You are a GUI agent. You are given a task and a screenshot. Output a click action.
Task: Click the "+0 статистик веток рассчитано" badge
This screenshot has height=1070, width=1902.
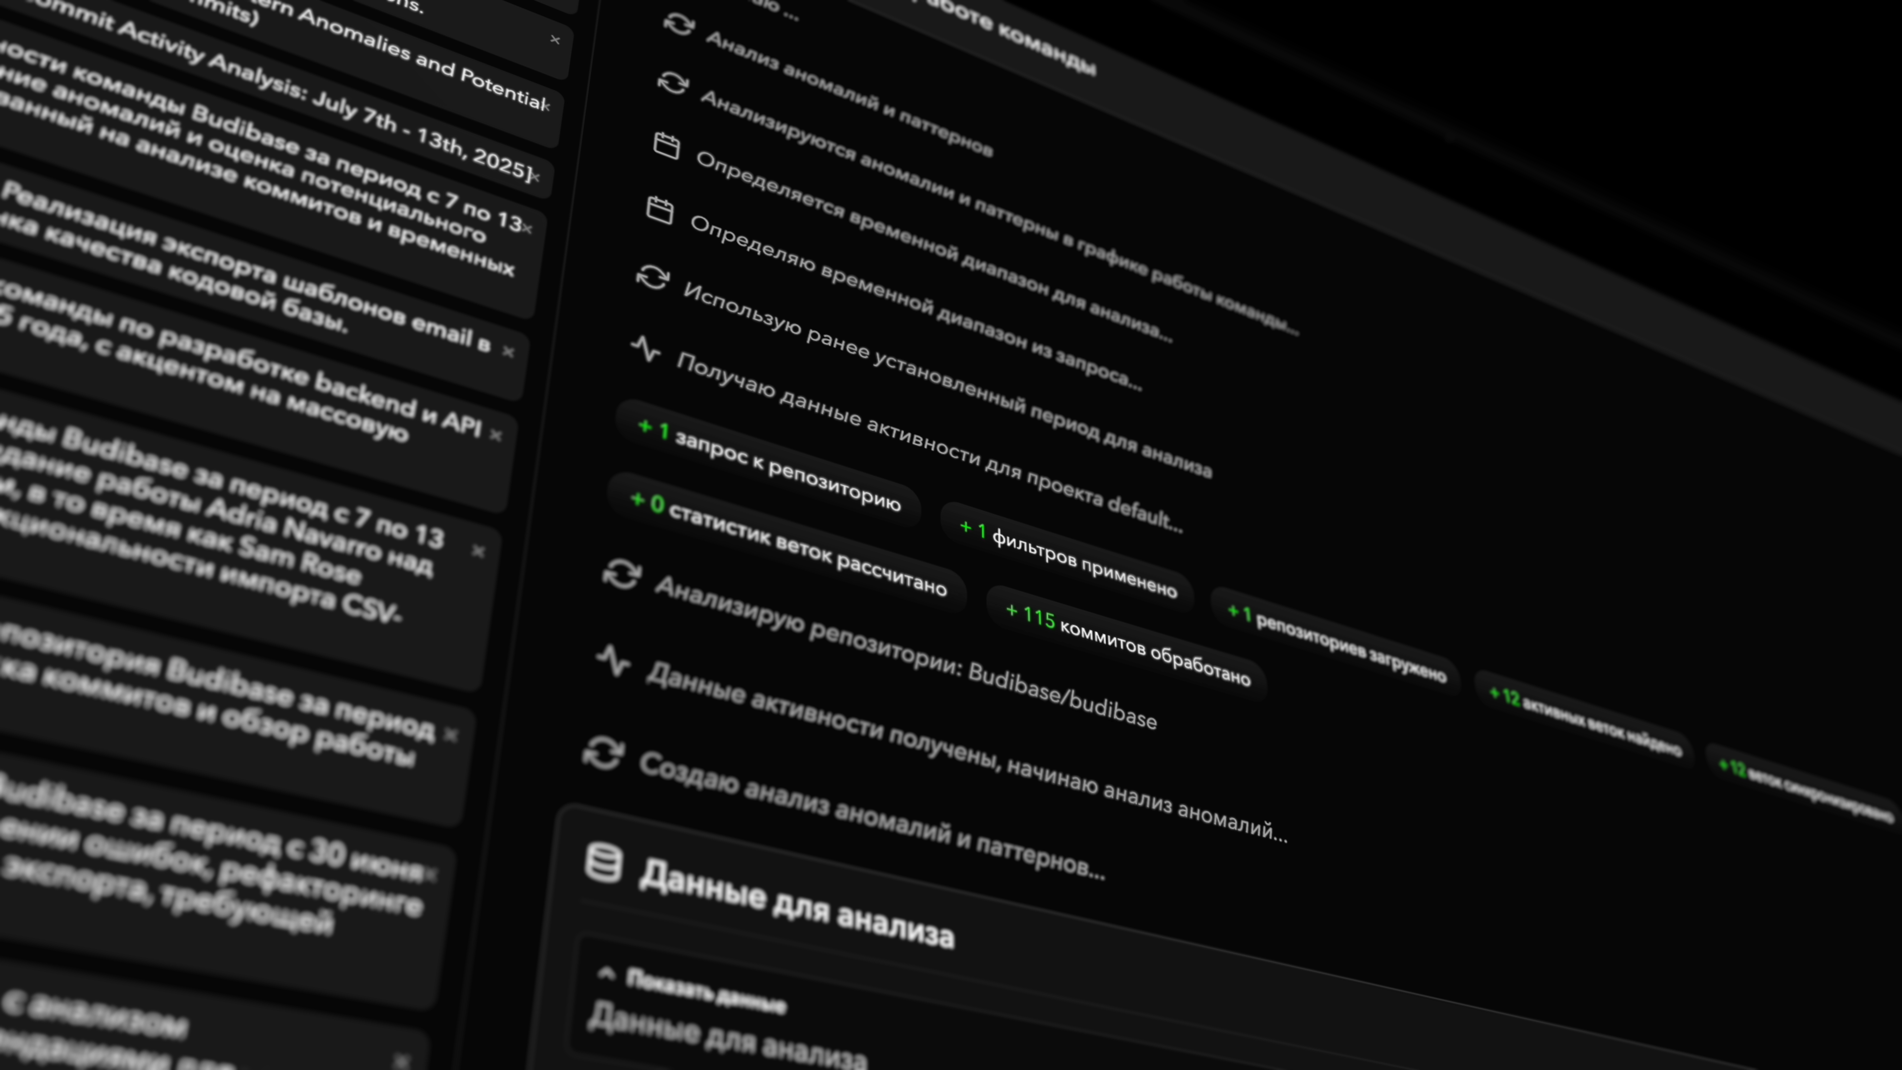pyautogui.click(x=788, y=543)
